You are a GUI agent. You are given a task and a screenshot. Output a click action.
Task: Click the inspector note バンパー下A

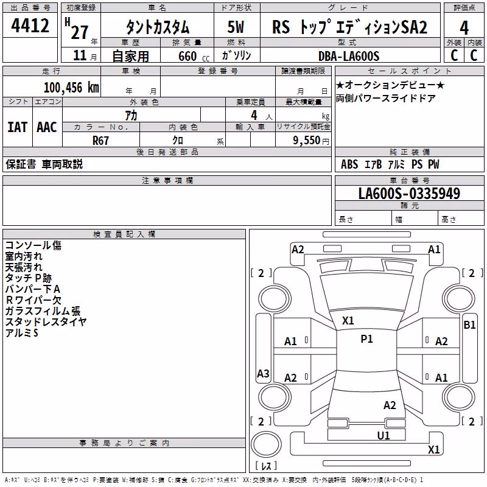pyautogui.click(x=33, y=289)
